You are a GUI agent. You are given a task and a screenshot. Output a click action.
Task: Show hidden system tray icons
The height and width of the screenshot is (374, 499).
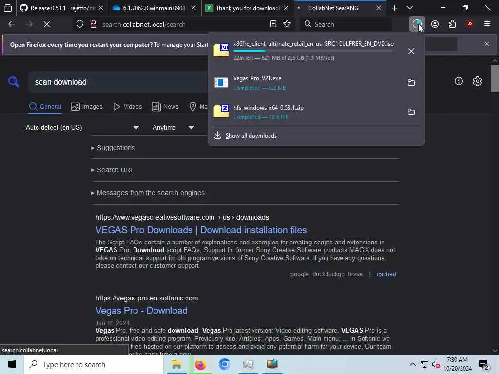pos(412,364)
